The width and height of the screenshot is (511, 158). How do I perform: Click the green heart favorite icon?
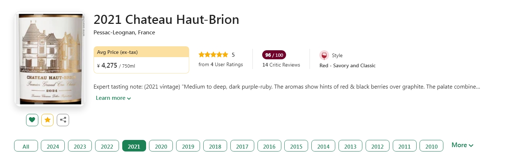(x=32, y=120)
